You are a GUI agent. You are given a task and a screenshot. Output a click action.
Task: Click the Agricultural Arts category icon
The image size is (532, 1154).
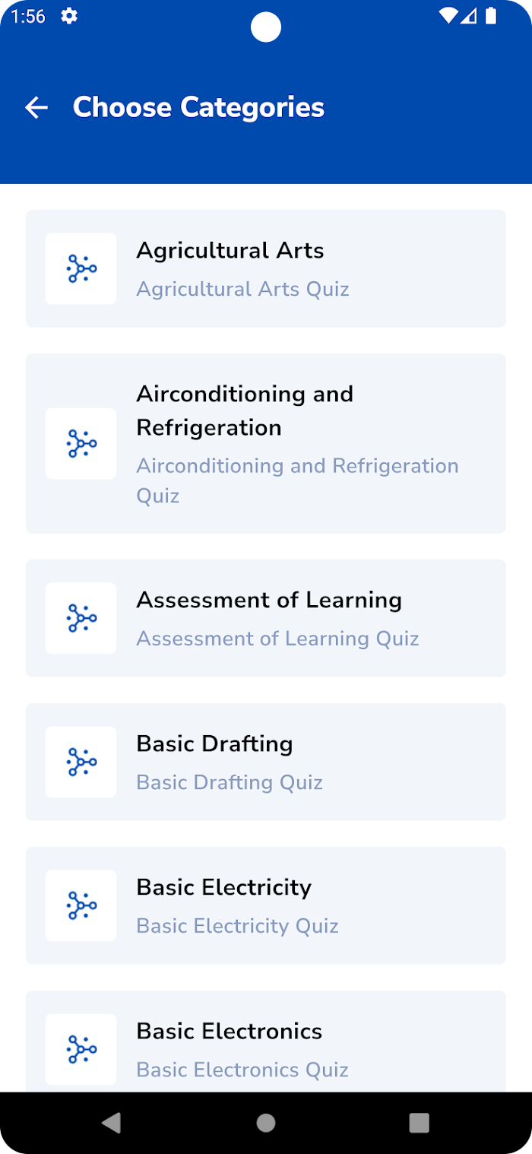point(81,269)
